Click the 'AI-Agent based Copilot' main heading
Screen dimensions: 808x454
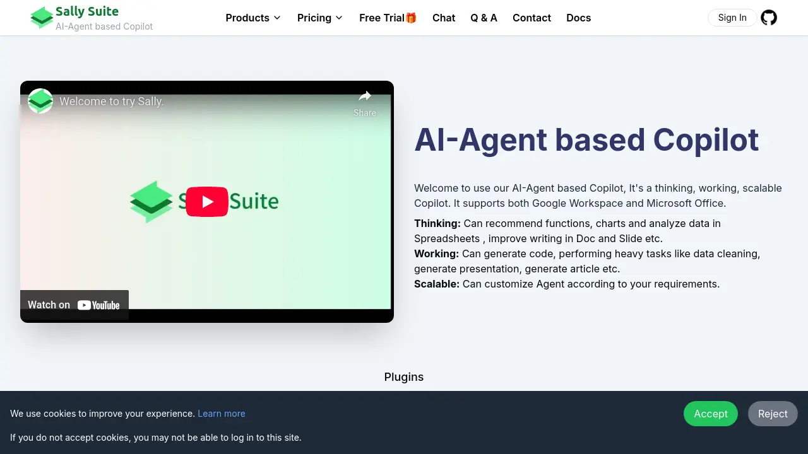[586, 139]
